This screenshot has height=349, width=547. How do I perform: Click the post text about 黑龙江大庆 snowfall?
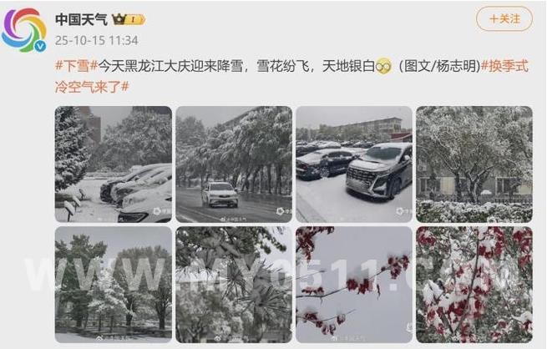pos(236,66)
